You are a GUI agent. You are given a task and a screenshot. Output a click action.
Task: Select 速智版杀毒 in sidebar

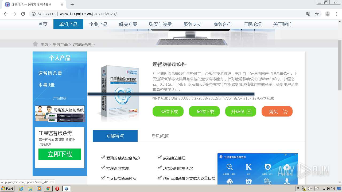tap(50, 73)
